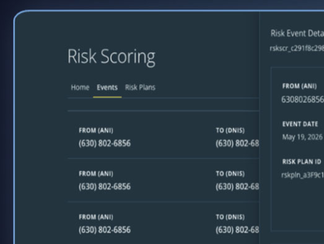Open the Home tab
Image resolution: width=324 pixels, height=244 pixels.
(80, 88)
